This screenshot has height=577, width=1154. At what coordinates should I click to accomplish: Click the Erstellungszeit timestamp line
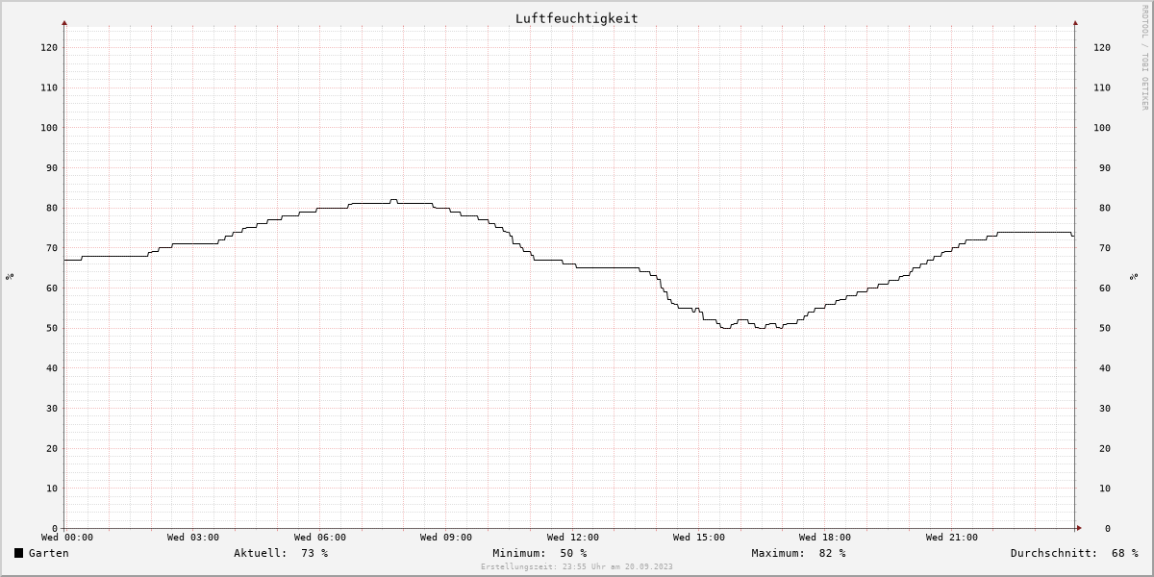(x=577, y=566)
